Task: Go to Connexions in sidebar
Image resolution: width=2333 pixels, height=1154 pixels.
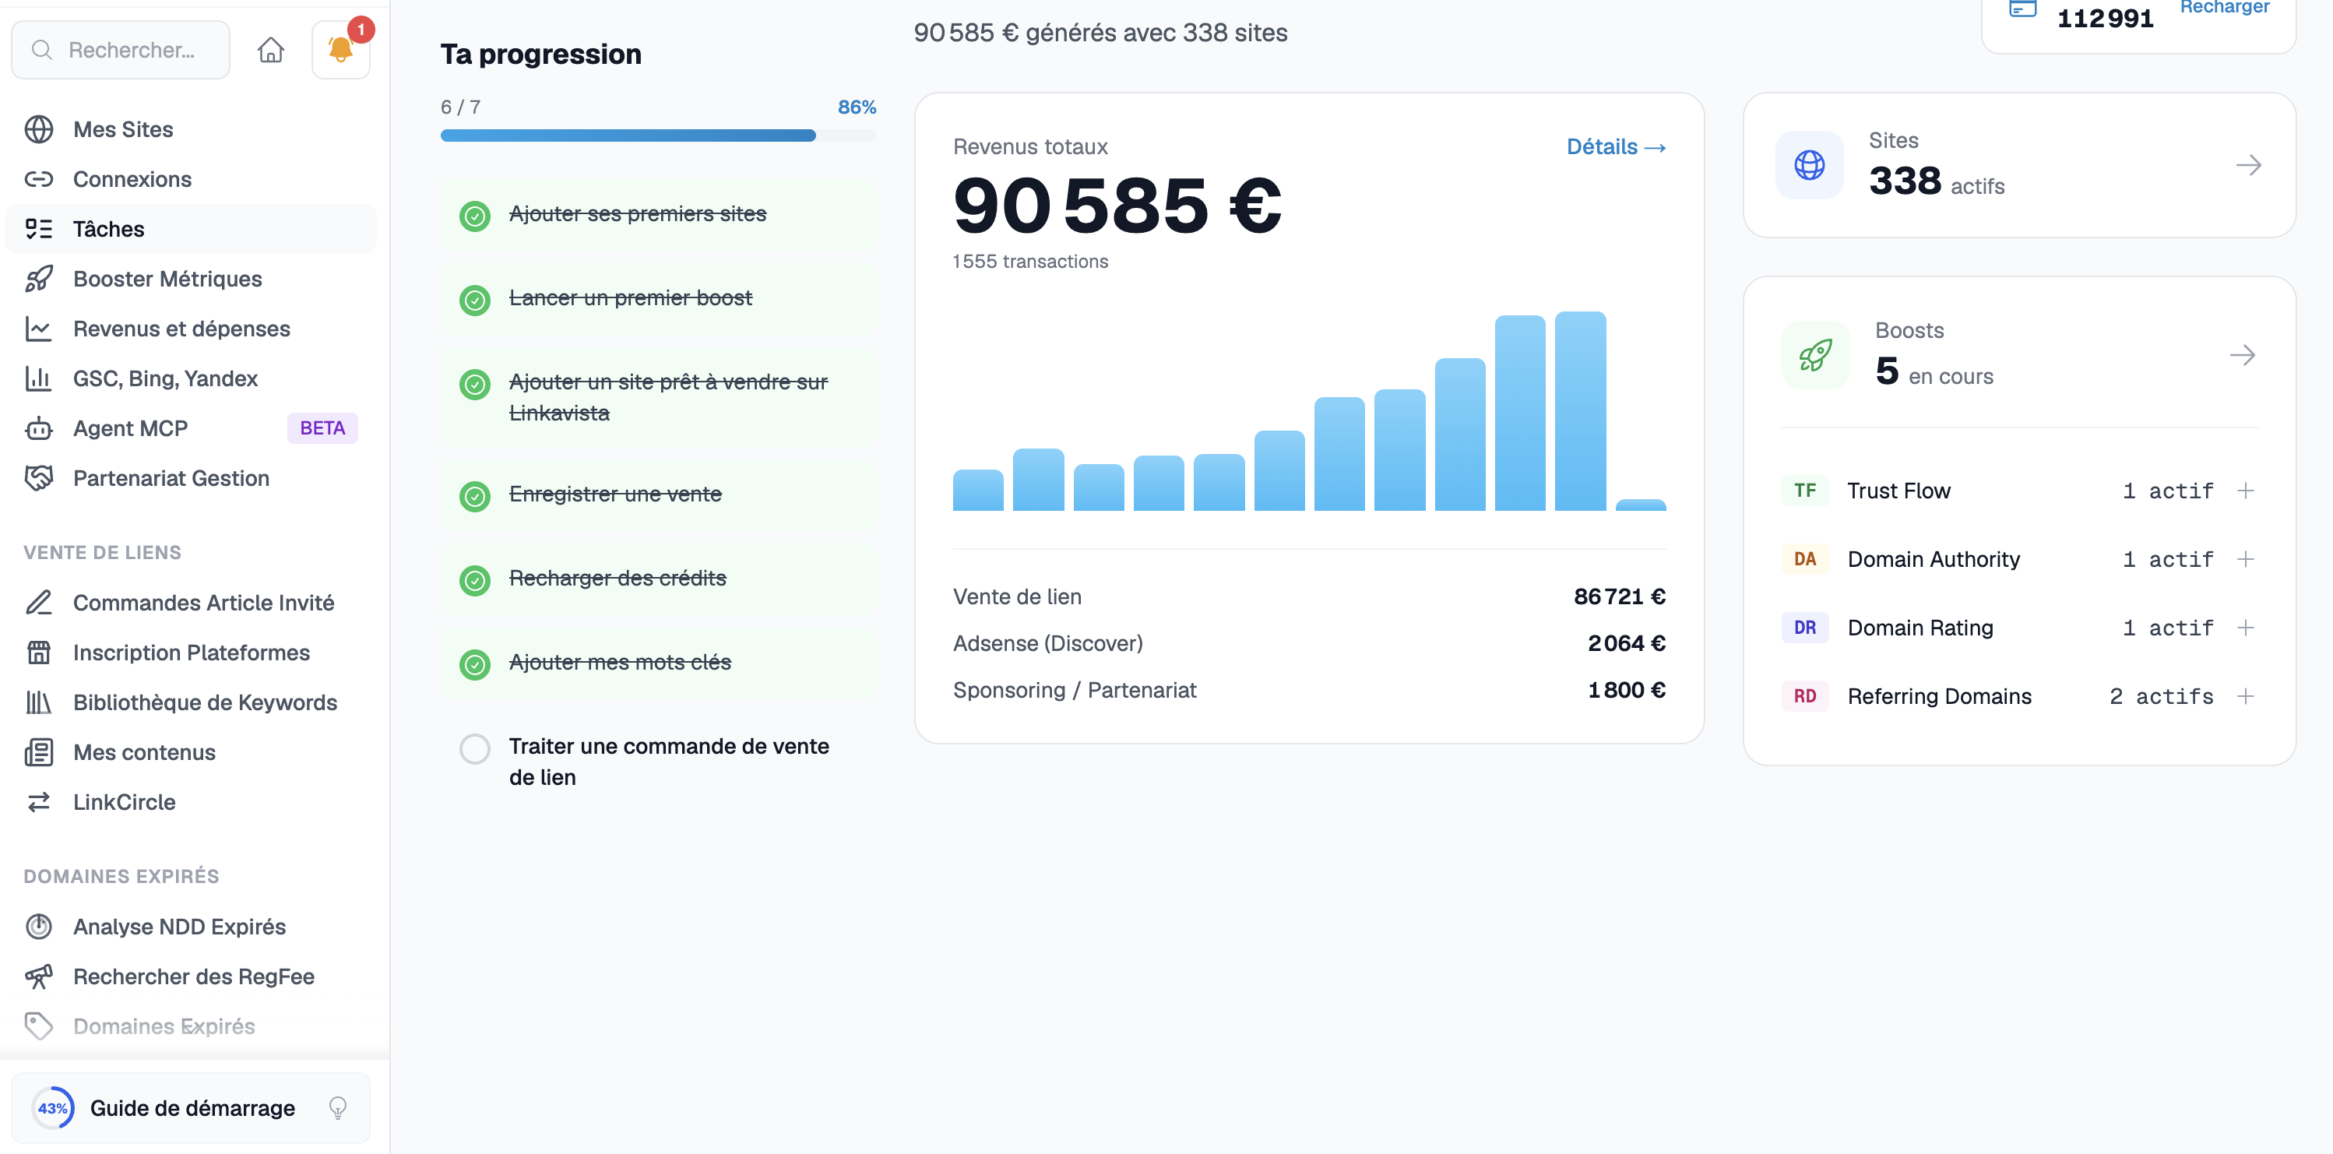Action: 190,179
